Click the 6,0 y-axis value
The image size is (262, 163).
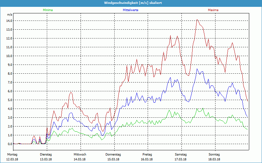click(10, 91)
